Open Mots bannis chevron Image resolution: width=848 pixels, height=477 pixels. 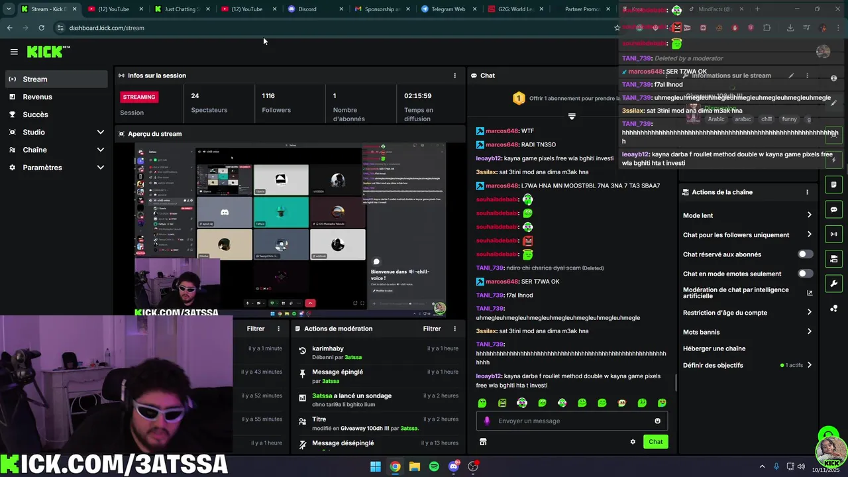[x=809, y=332]
